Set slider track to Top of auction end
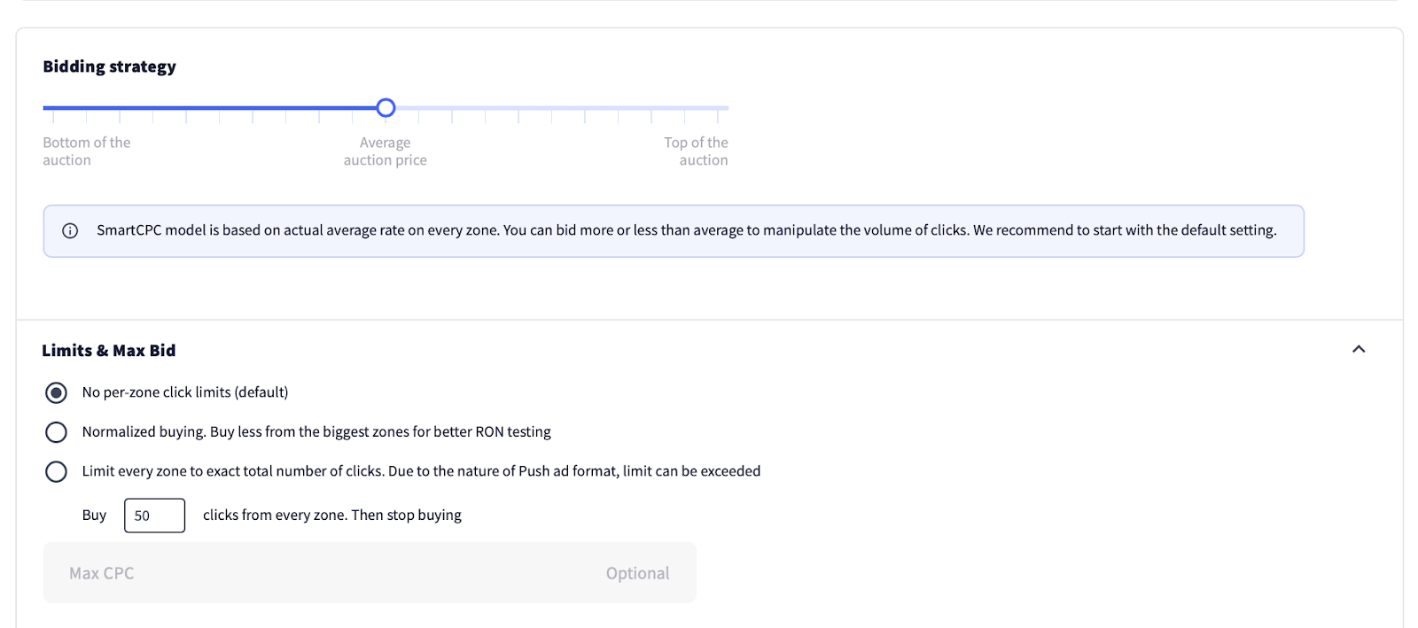Viewport: 1418px width, 628px height. click(x=727, y=108)
